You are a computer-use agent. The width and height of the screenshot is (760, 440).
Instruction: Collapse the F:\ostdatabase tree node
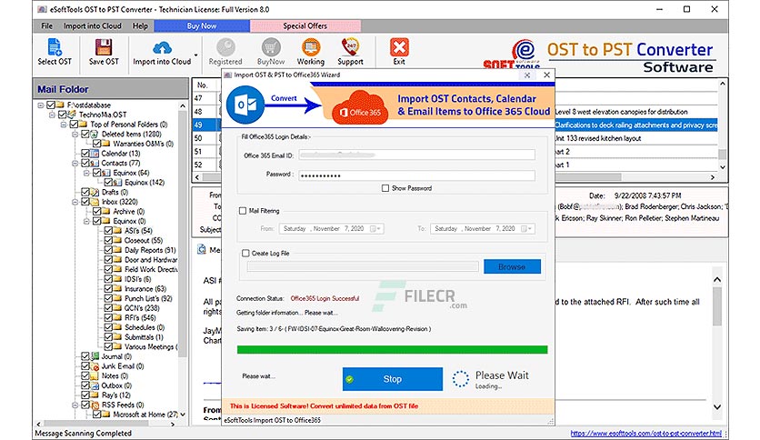pyautogui.click(x=41, y=105)
